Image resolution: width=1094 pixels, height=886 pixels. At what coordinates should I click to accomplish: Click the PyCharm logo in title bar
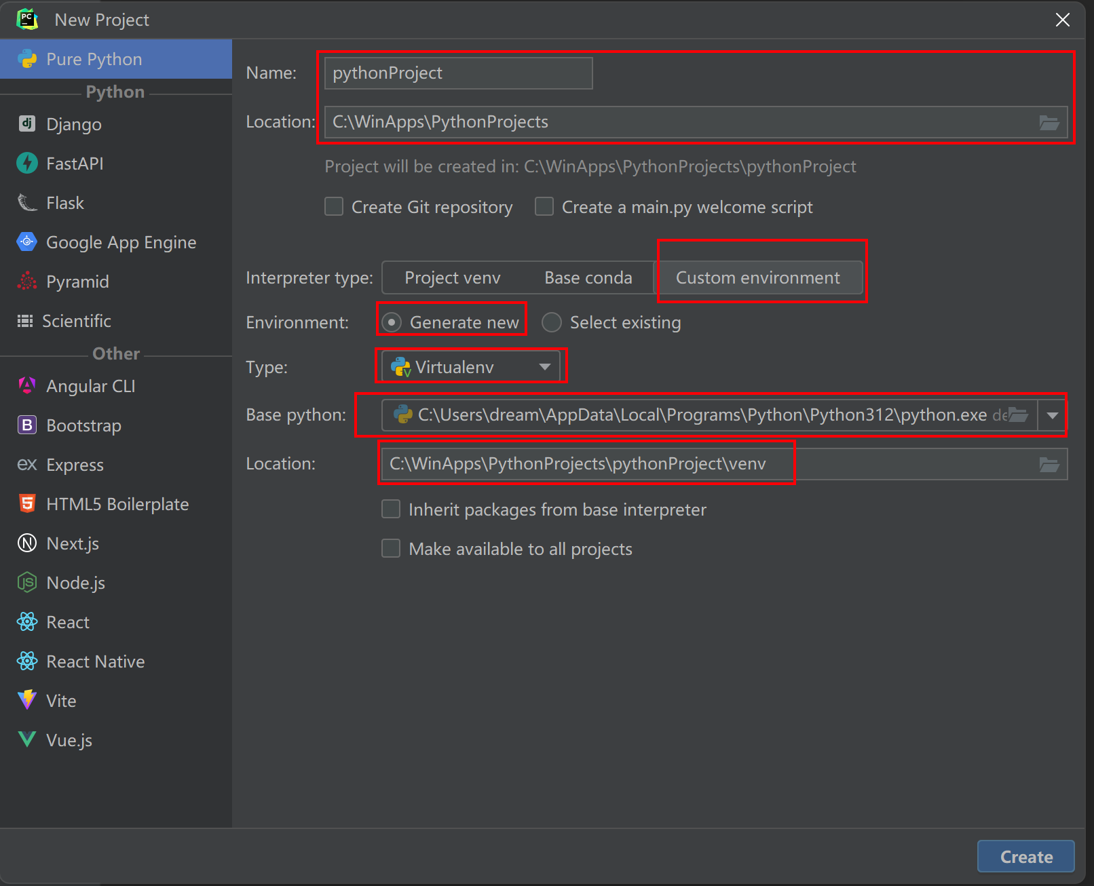(27, 19)
